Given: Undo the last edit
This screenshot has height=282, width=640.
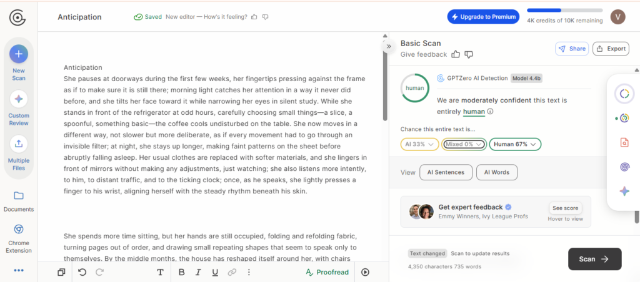Looking at the screenshot, I should tap(82, 272).
